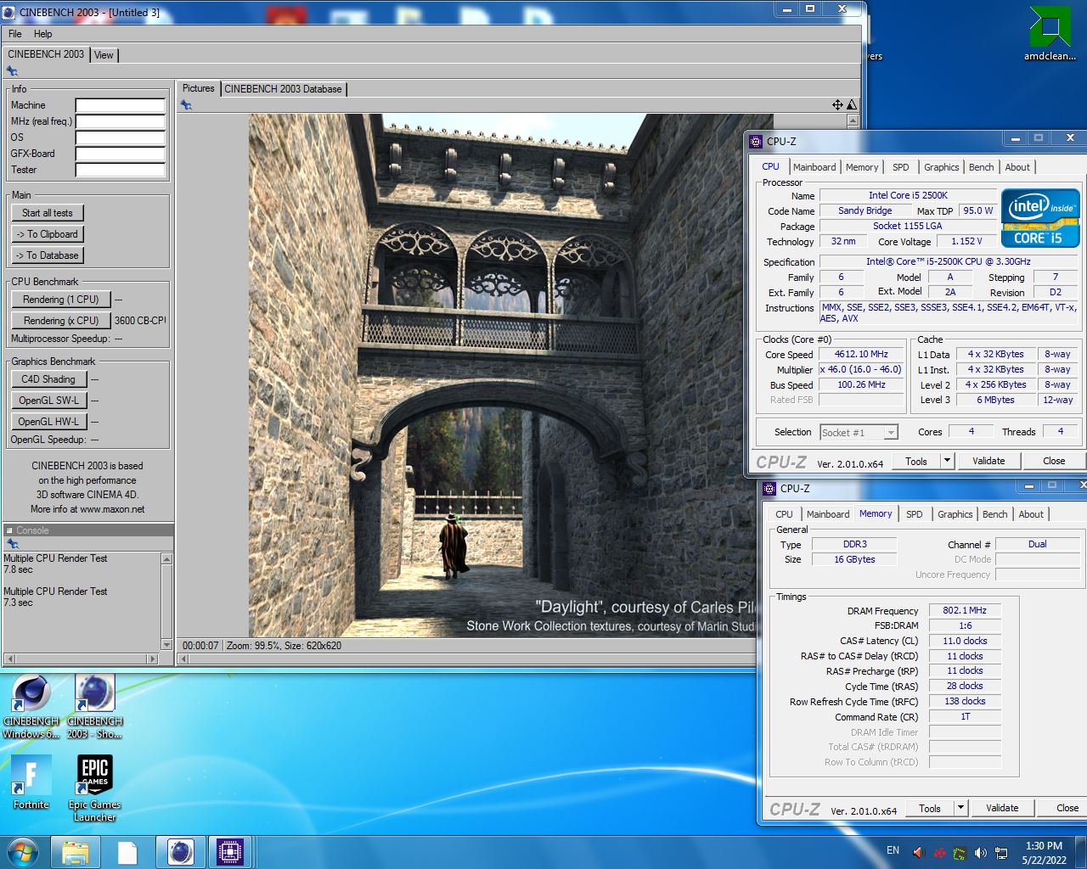Expand Tools dropdown arrow in lower CPU-Z
Image resolution: width=1087 pixels, height=869 pixels.
click(x=960, y=808)
